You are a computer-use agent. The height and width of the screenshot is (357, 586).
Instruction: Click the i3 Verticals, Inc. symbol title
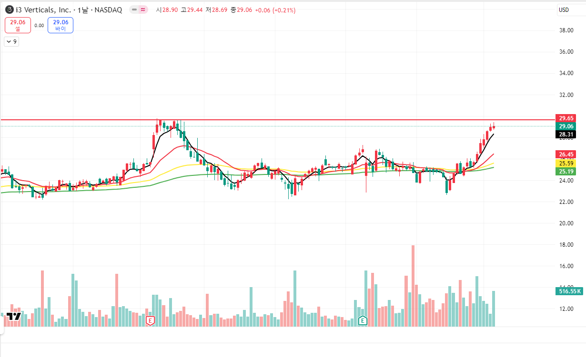pyautogui.click(x=44, y=10)
